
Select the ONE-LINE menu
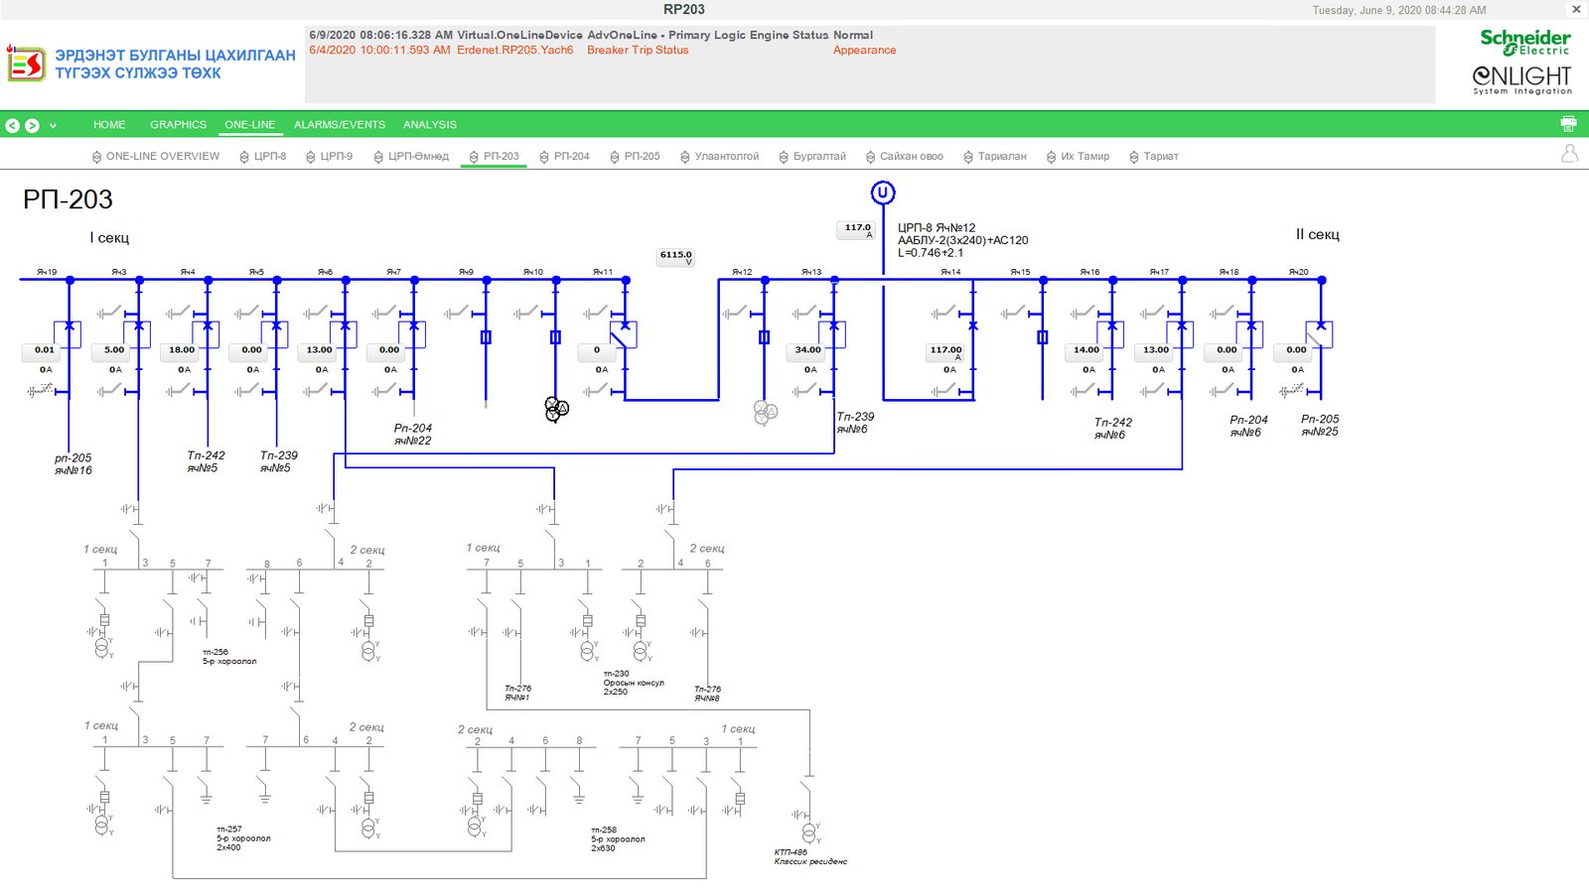[249, 125]
